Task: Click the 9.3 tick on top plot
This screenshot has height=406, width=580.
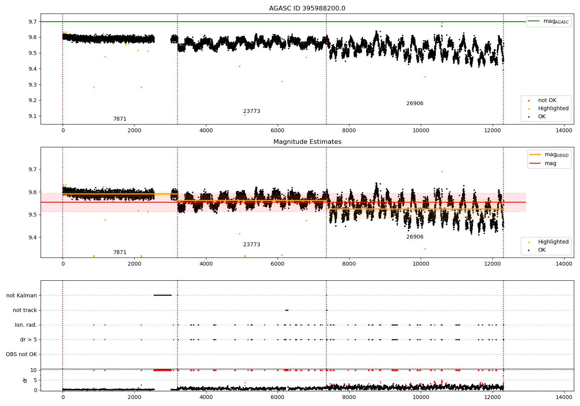Action: click(32, 85)
